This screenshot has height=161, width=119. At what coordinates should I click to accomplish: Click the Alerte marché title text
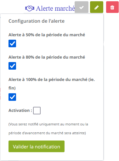point(55,9)
